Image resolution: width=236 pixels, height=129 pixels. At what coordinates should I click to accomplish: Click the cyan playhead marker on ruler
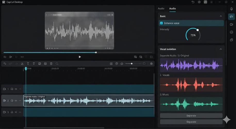(x=26, y=69)
